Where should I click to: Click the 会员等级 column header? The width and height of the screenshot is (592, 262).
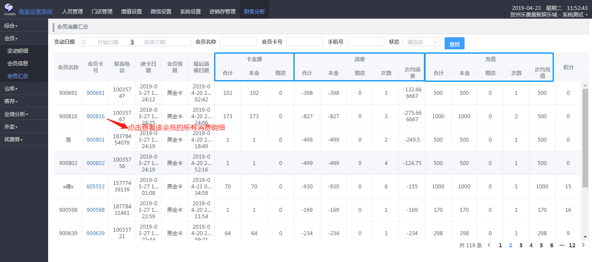click(175, 67)
